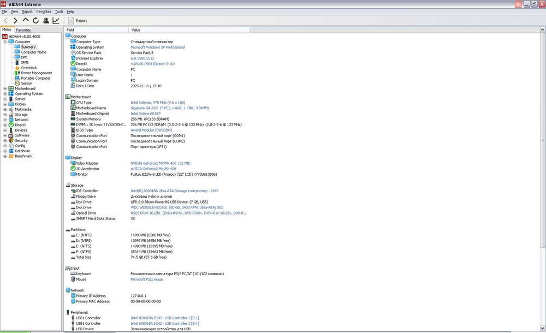Click the Portable Computer icon in tree

[17, 79]
